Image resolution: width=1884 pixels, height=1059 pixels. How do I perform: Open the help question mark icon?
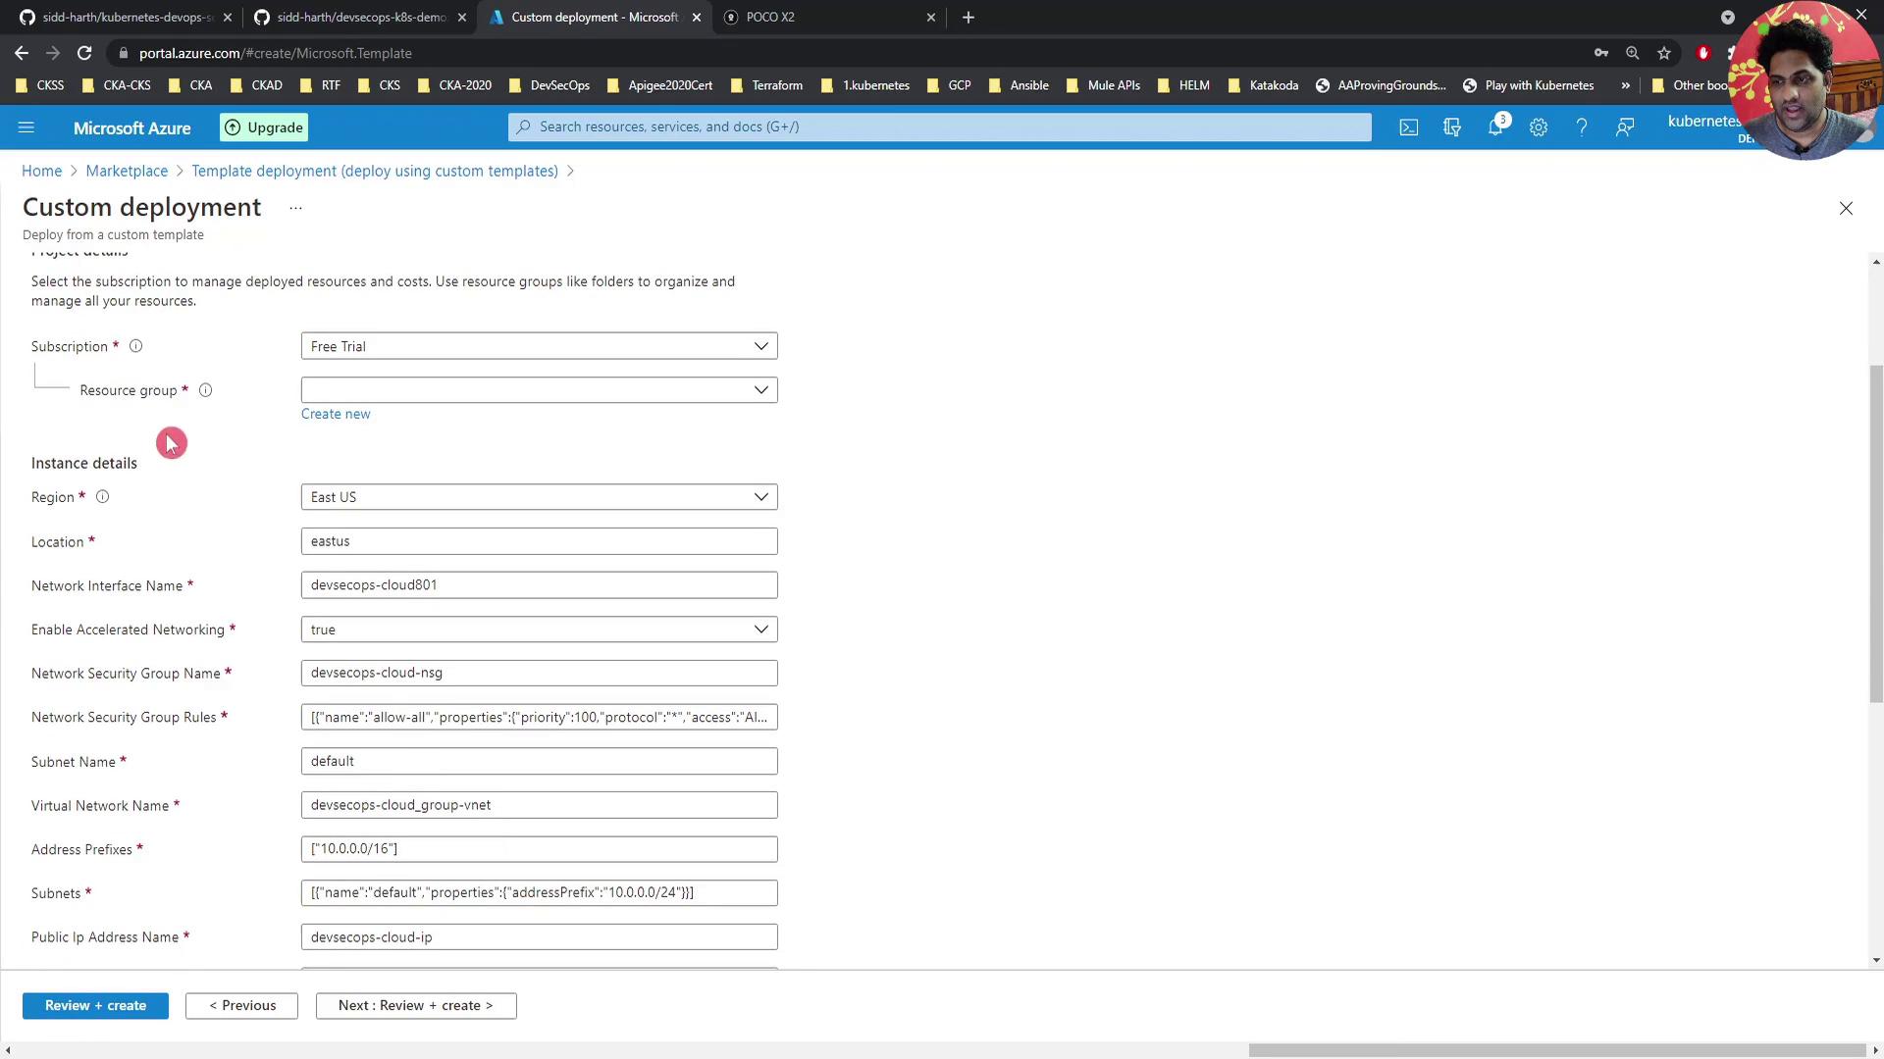point(1581,127)
